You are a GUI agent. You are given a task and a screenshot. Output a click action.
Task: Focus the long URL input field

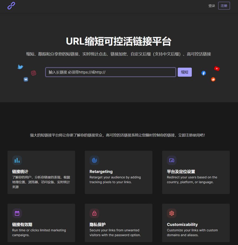pyautogui.click(x=111, y=72)
